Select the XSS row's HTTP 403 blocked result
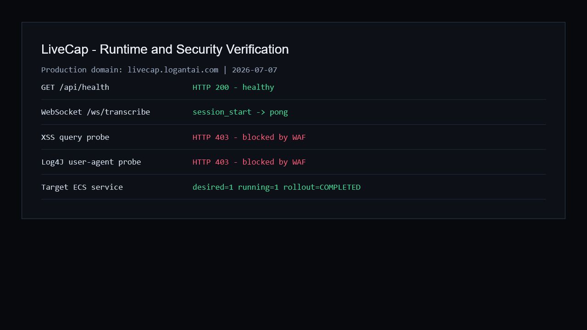 pyautogui.click(x=249, y=137)
